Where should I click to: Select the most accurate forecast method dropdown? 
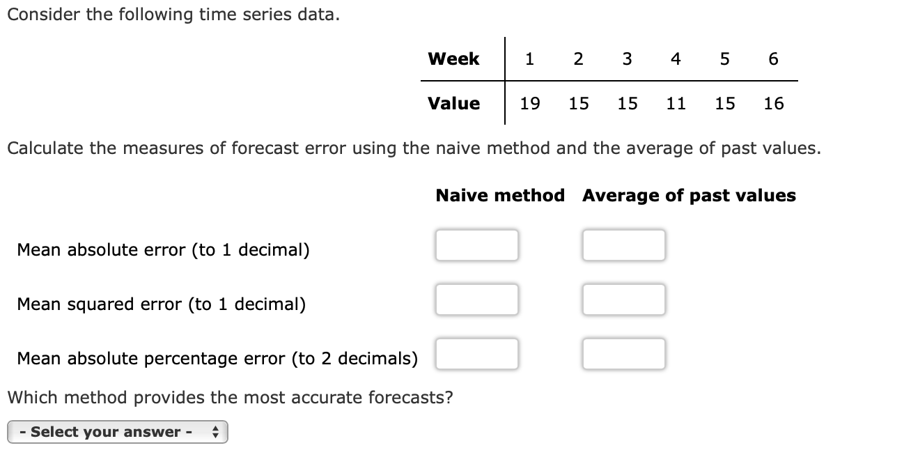coord(117,431)
